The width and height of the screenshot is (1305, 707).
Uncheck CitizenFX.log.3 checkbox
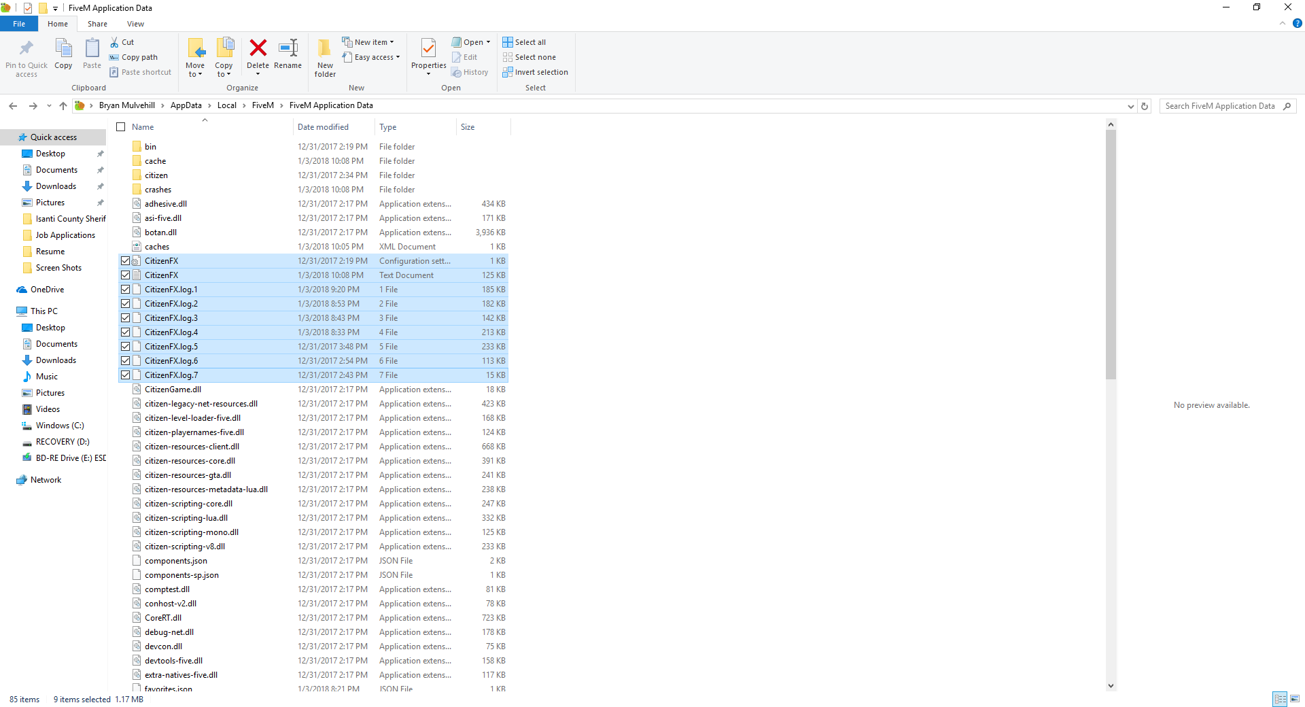pyautogui.click(x=125, y=318)
